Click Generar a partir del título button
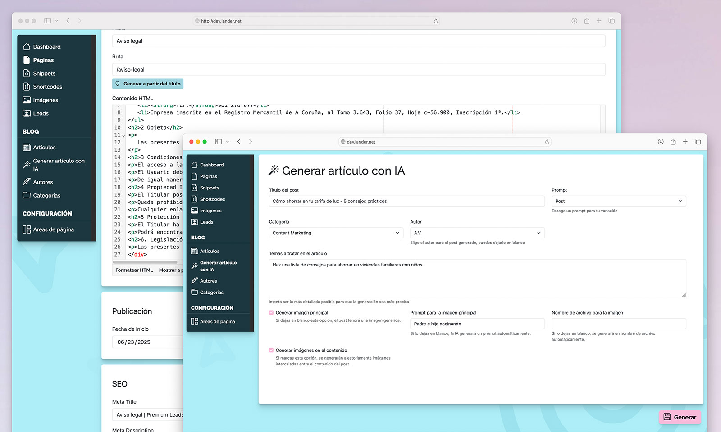The image size is (721, 432). 148,84
